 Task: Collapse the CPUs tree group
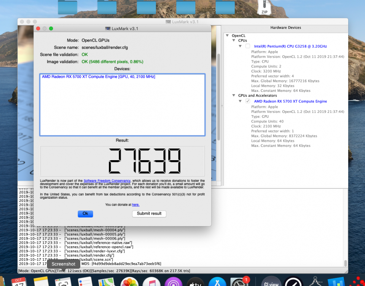[x=234, y=40]
